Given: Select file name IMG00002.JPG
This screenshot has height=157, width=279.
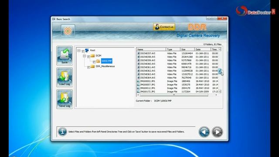Looking at the screenshot, I should click(147, 81).
